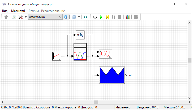Stop the simulation with square button
Screen dimensions: 192x110
120,17
